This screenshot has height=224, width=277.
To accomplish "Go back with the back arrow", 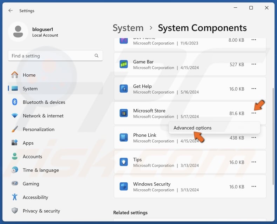I will pos(11,11).
